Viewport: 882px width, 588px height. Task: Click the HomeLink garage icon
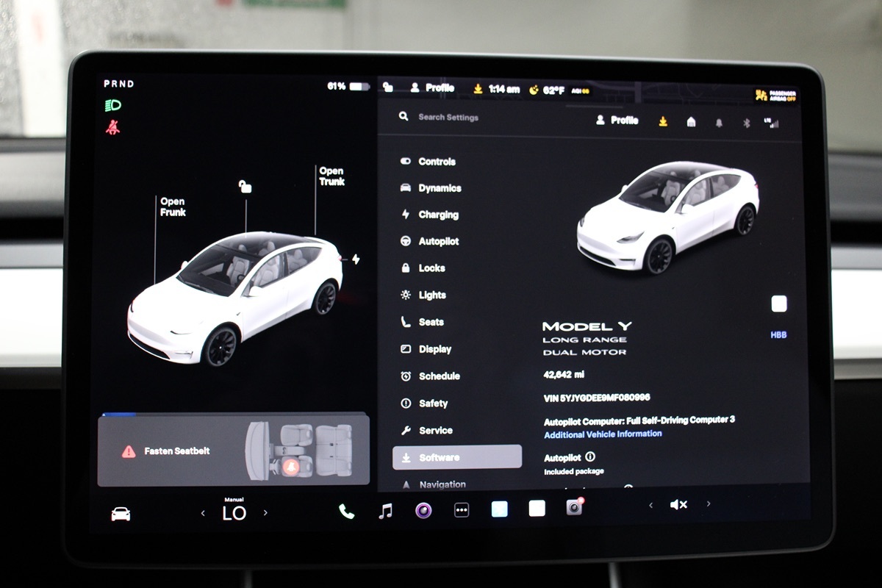point(691,122)
